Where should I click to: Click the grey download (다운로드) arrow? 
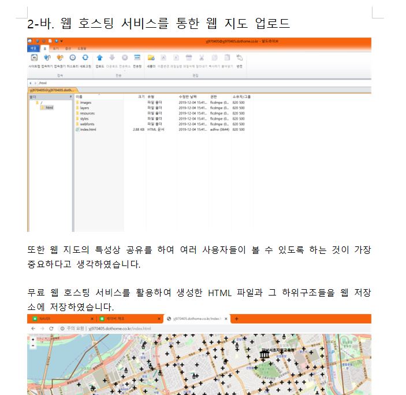[x=112, y=58]
